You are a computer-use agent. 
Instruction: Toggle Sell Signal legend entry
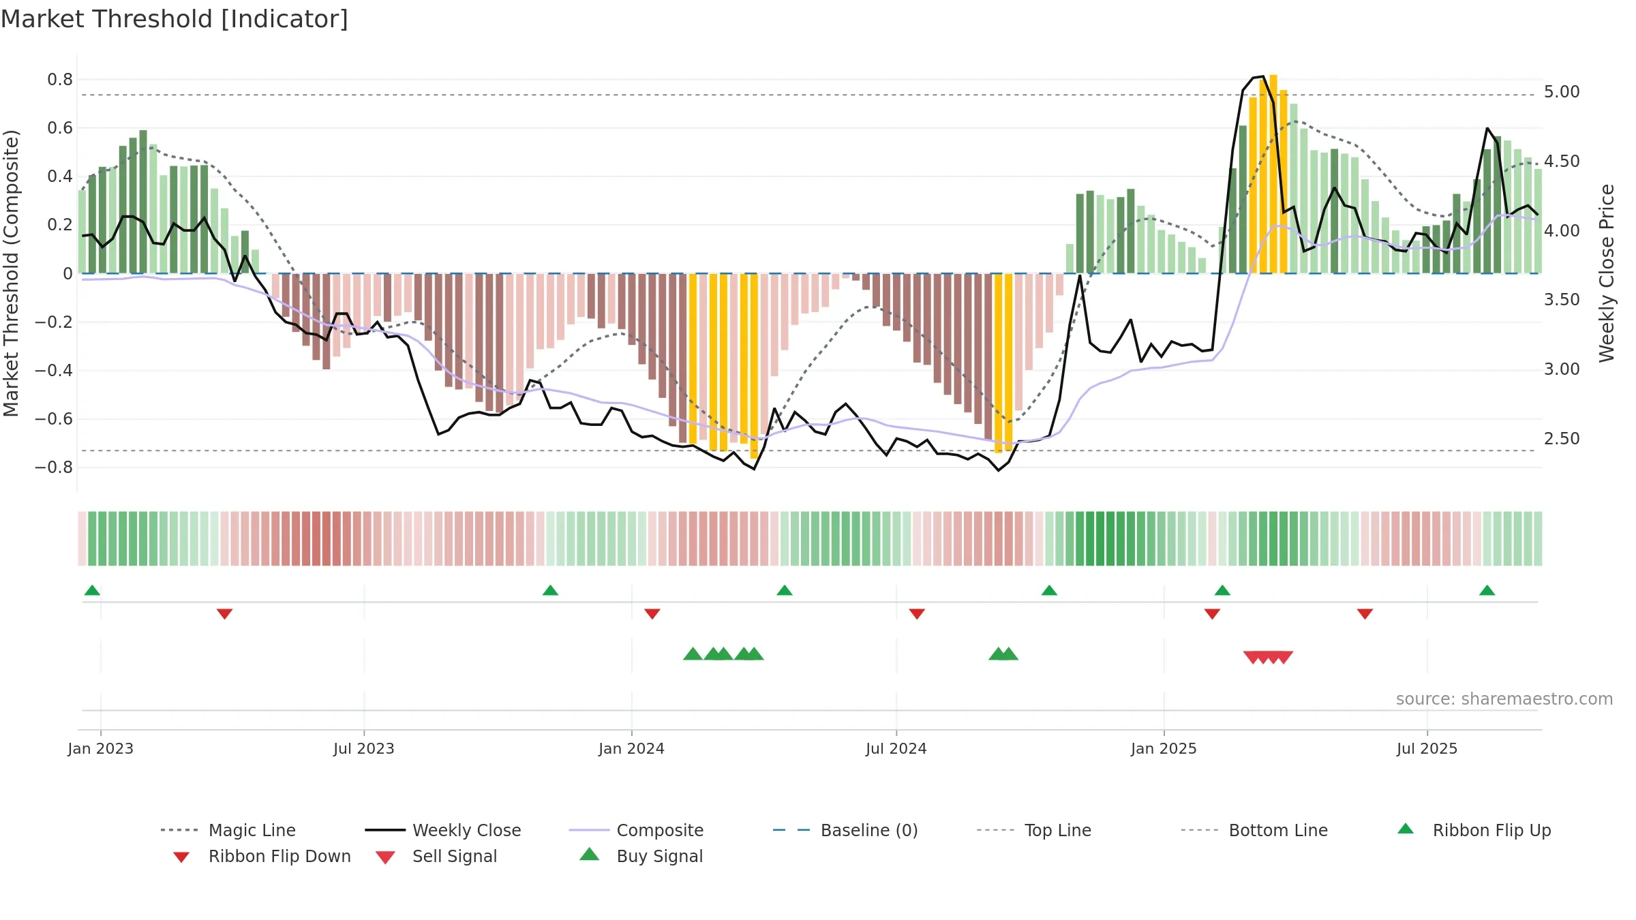coord(436,857)
